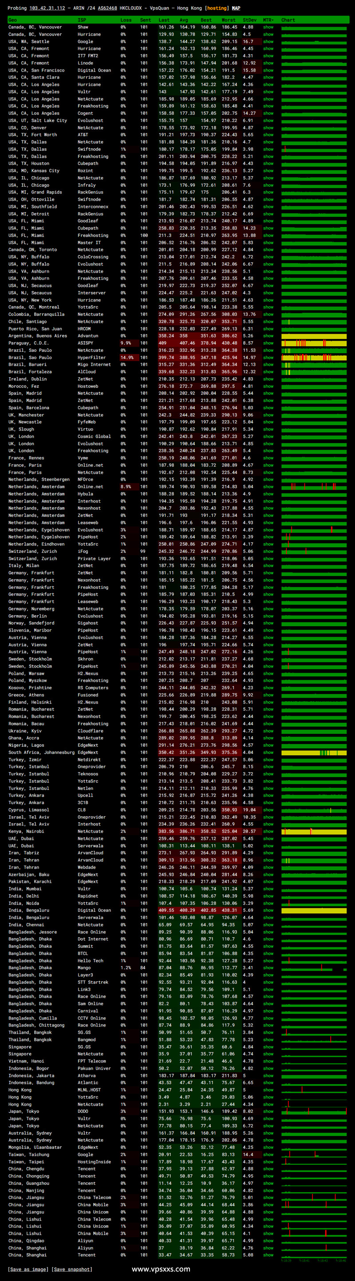Click the chart for the Argentina, Buenos Aires row
Screen dimensions: 355x1281
[314, 336]
